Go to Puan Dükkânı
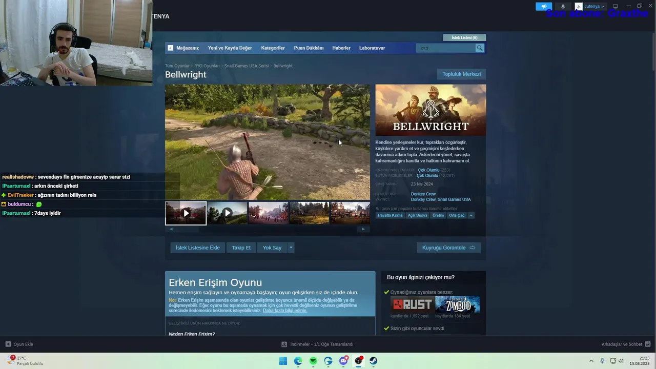 coord(309,48)
